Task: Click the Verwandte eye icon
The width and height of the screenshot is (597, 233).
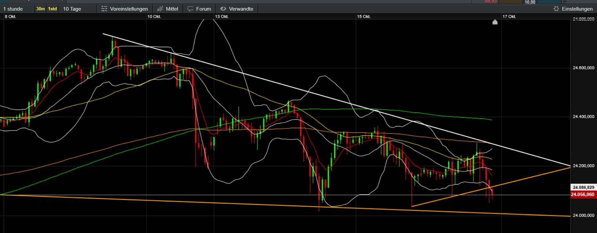Action: pos(223,9)
